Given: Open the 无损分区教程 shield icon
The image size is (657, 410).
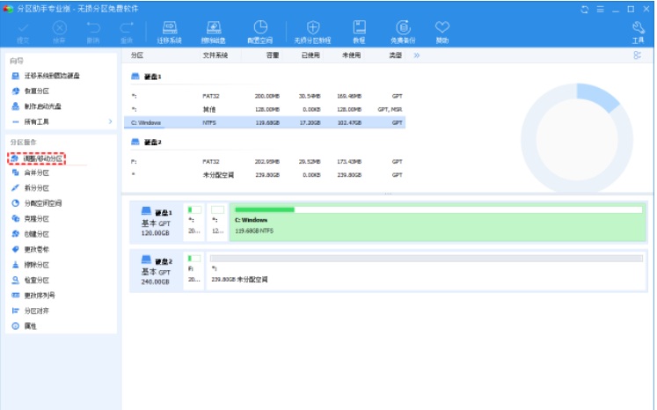Looking at the screenshot, I should (x=312, y=33).
